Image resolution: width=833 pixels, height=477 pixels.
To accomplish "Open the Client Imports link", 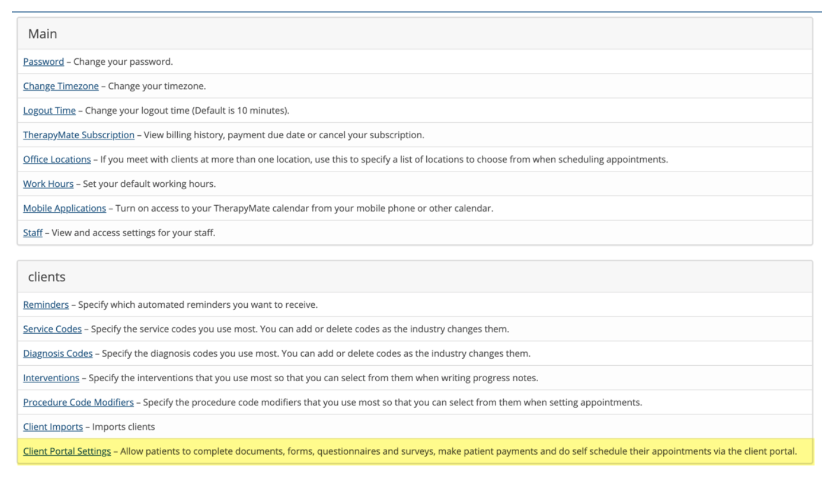I will (53, 427).
